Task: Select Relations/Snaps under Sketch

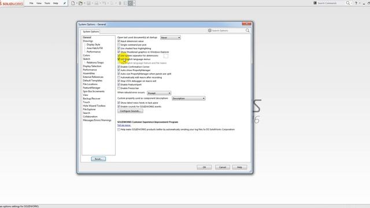Action: point(95,63)
